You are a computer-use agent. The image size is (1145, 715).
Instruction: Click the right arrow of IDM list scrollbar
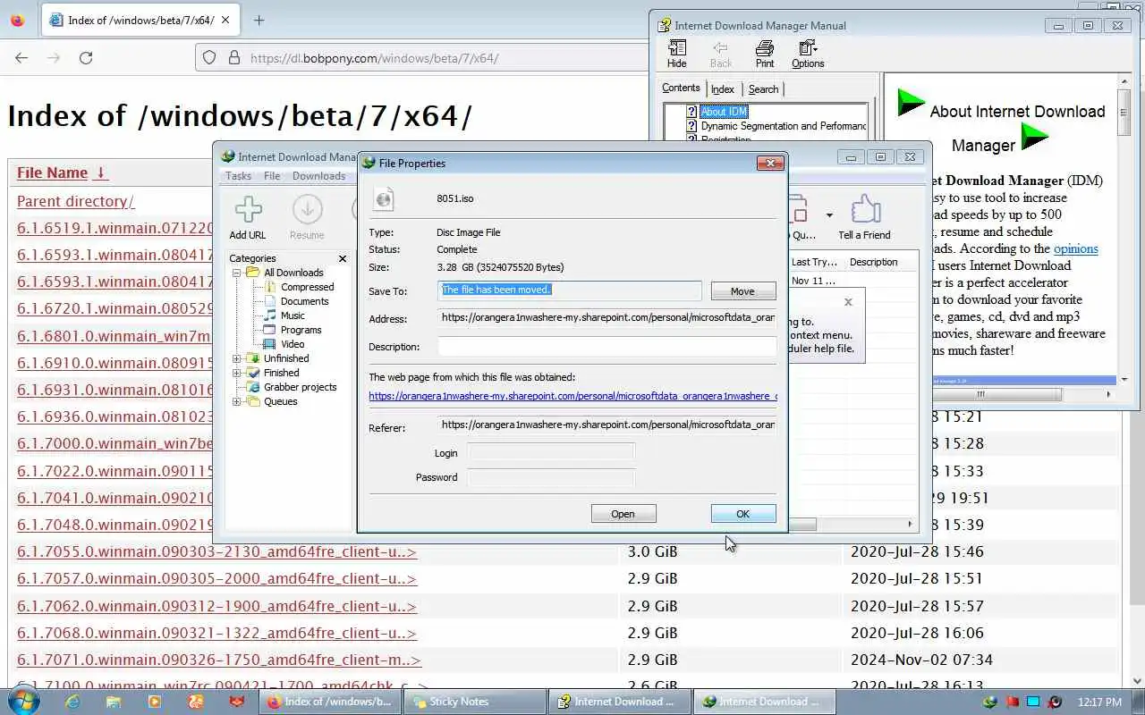click(x=911, y=525)
